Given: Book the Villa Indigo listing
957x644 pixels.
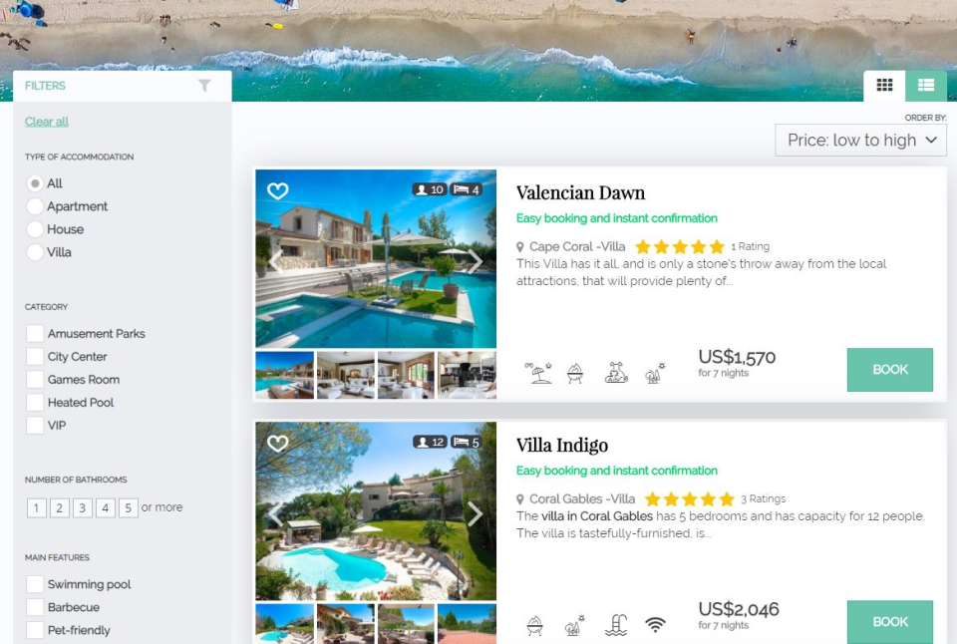Looking at the screenshot, I should 890,622.
